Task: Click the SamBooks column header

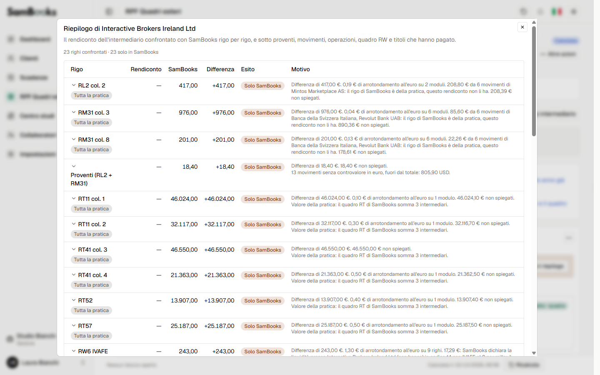Action: (183, 69)
